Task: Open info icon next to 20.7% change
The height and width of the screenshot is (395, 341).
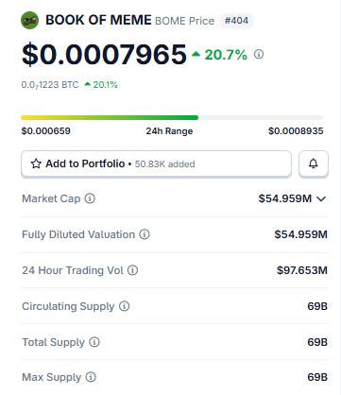Action: coord(259,55)
